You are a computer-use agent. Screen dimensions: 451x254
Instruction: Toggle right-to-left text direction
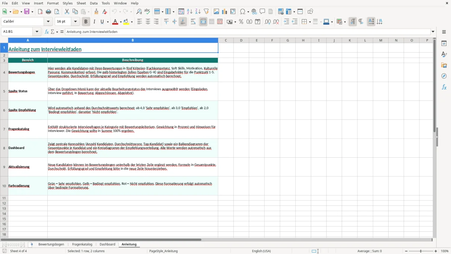(x=361, y=22)
